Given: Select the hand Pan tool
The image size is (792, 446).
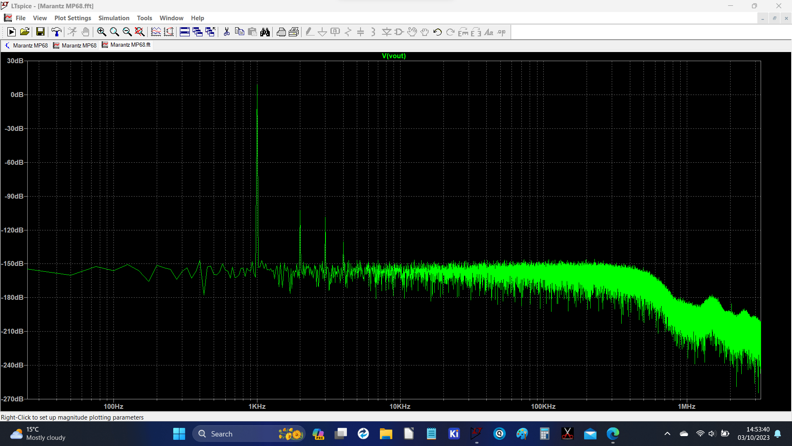Looking at the screenshot, I should point(85,32).
